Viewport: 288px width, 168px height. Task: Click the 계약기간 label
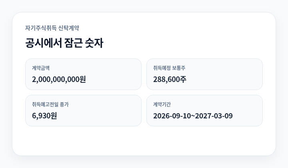162,104
